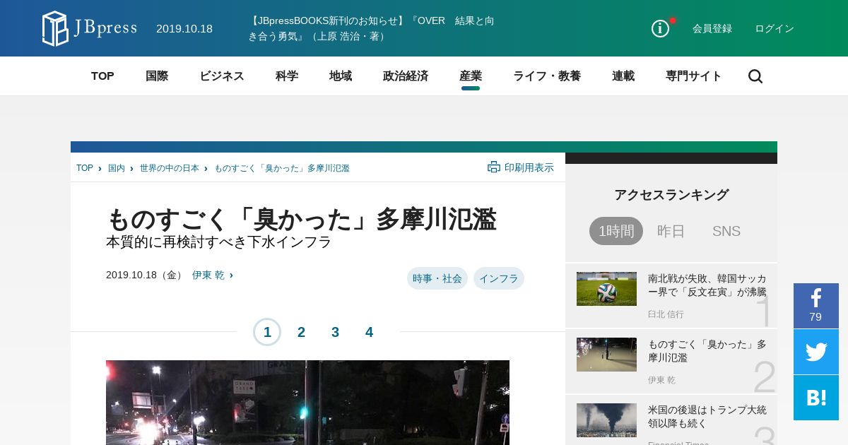Open the 科学 navigation section
848x445 pixels.
[287, 76]
